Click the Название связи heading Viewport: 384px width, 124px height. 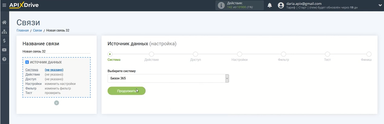tap(41, 44)
